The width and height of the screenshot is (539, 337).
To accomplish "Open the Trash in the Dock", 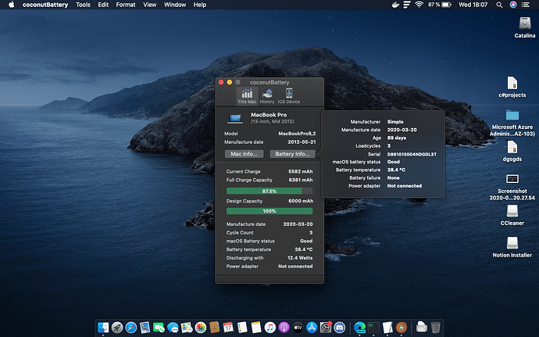I will 435,327.
